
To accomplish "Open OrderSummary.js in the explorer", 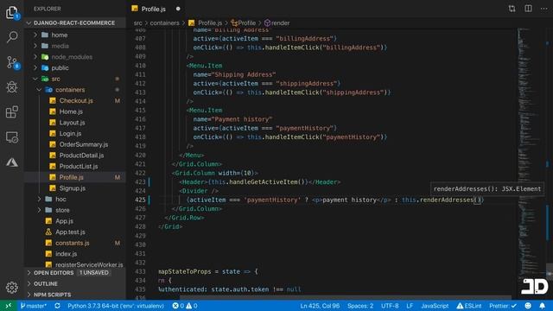I will click(x=84, y=144).
